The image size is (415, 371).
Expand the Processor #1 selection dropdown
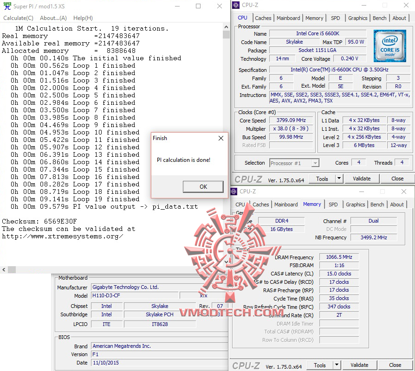(x=315, y=163)
